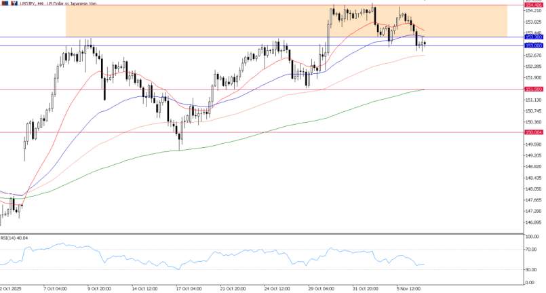
Task: Click the 154.210 price scale label
Action: 534,11
